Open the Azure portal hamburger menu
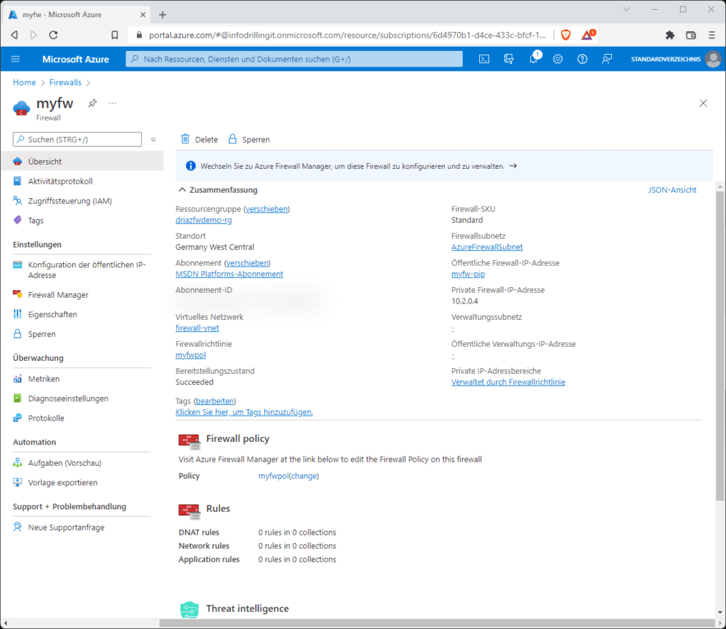Viewport: 726px width, 629px height. point(16,59)
